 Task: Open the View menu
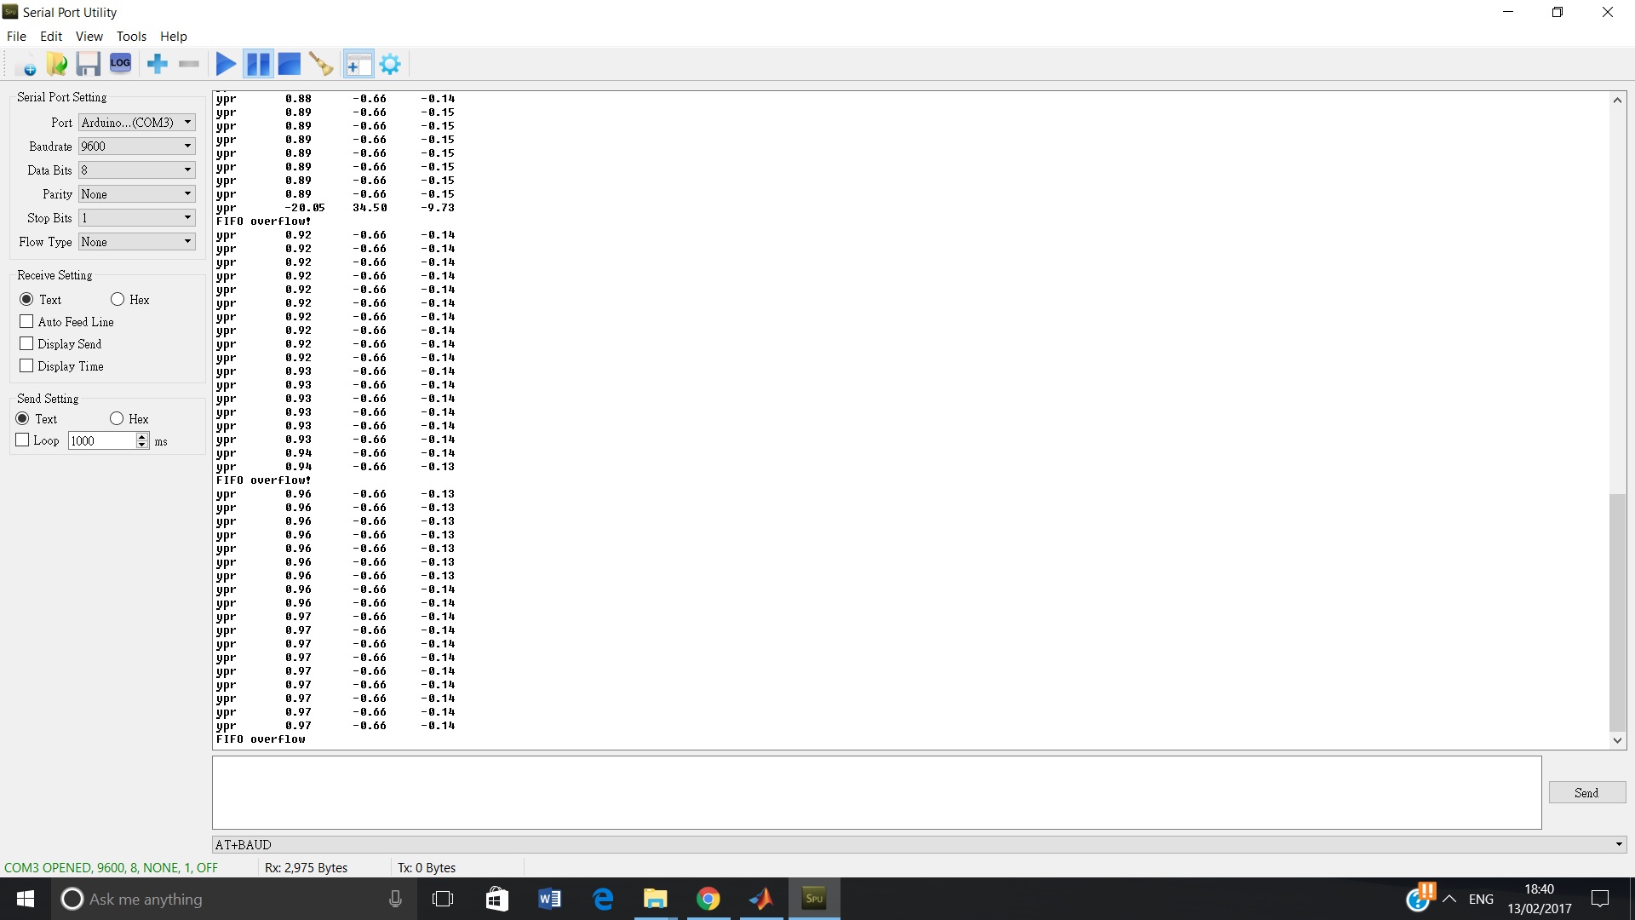(x=89, y=37)
